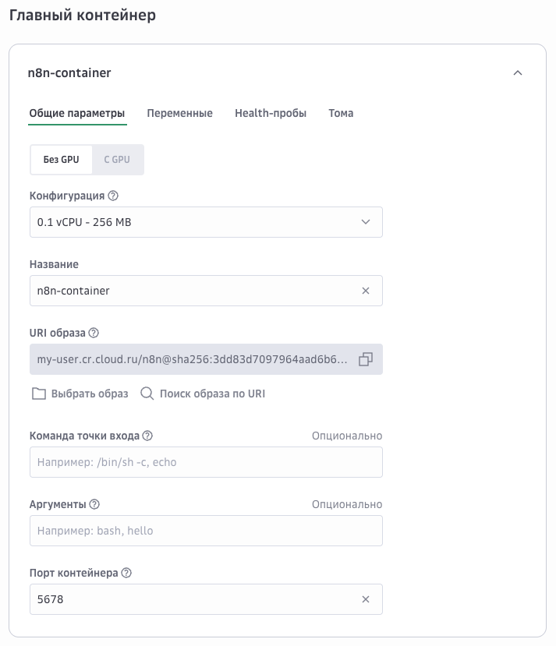
Task: Click the help icon beside Команда точки входа
Action: 147,436
